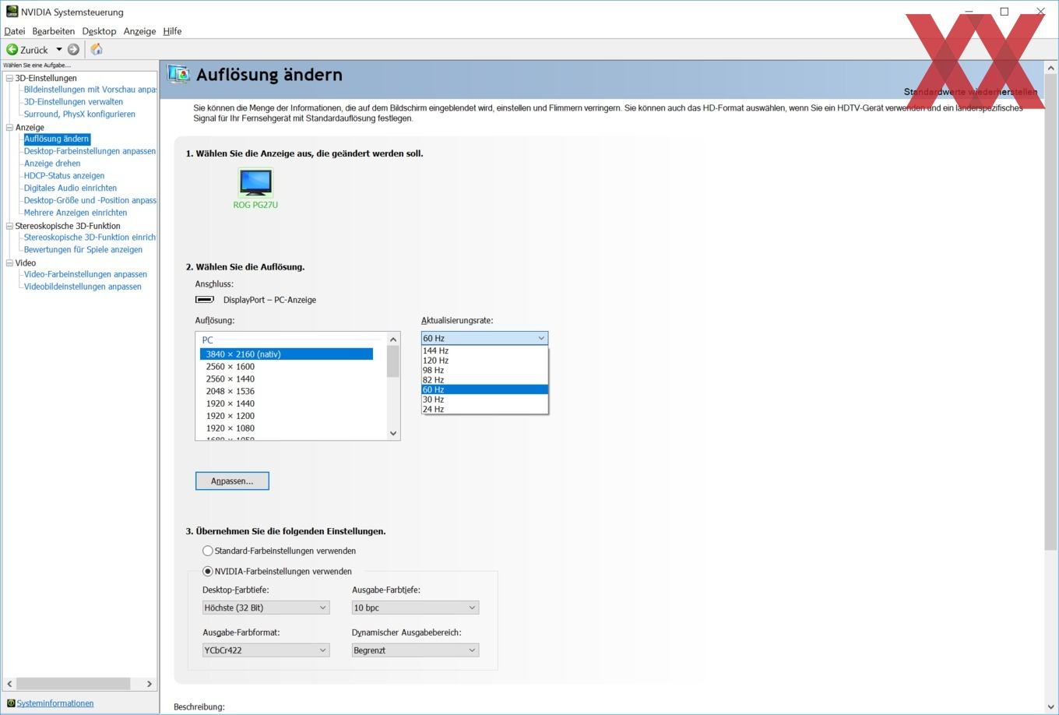Choose 144 Hz refresh rate
1059x715 pixels.
(484, 350)
